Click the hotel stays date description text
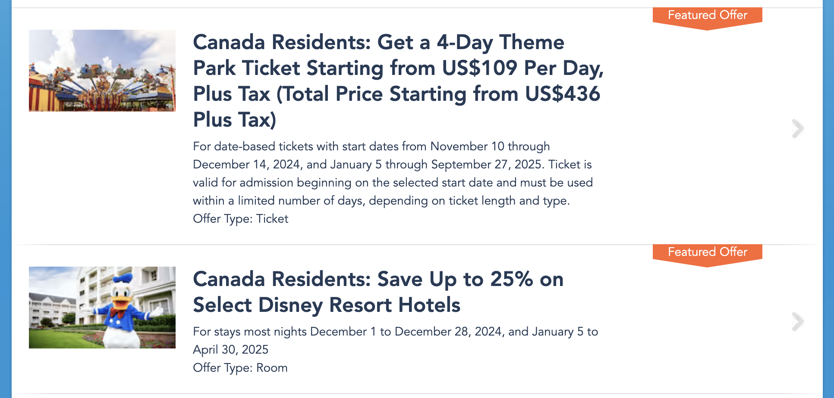Image resolution: width=834 pixels, height=398 pixels. click(x=395, y=340)
